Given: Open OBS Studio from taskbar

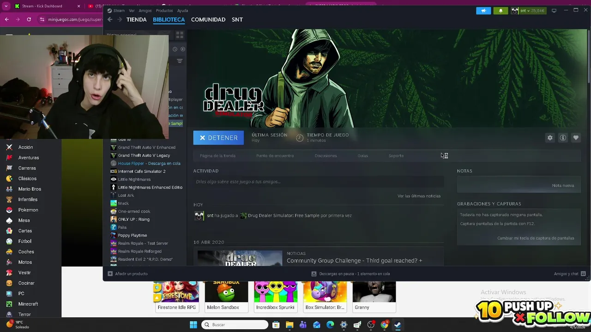Looking at the screenshot, I should point(371,325).
